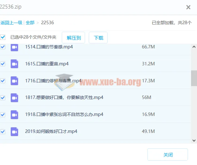This screenshot has width=197, height=165.
Task: Open file 1817.想要做好口播，你要解放天性.mp4
Action: pyautogui.click(x=64, y=97)
